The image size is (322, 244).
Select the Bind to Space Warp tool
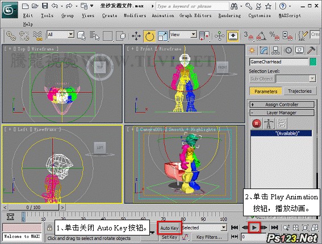pos(37,36)
